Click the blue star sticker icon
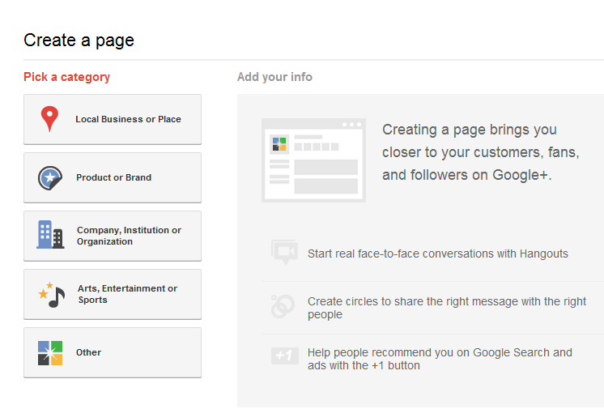The height and width of the screenshot is (409, 604). click(50, 177)
